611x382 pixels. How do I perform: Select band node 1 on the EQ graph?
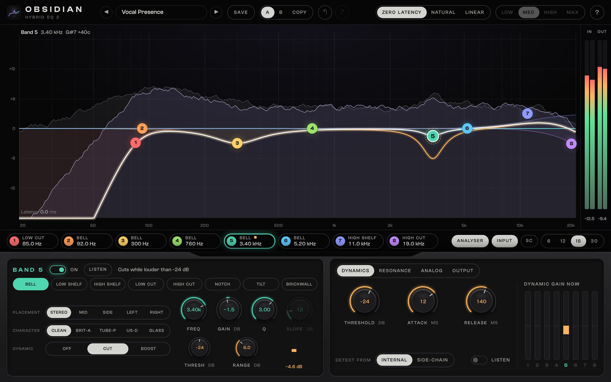click(136, 143)
